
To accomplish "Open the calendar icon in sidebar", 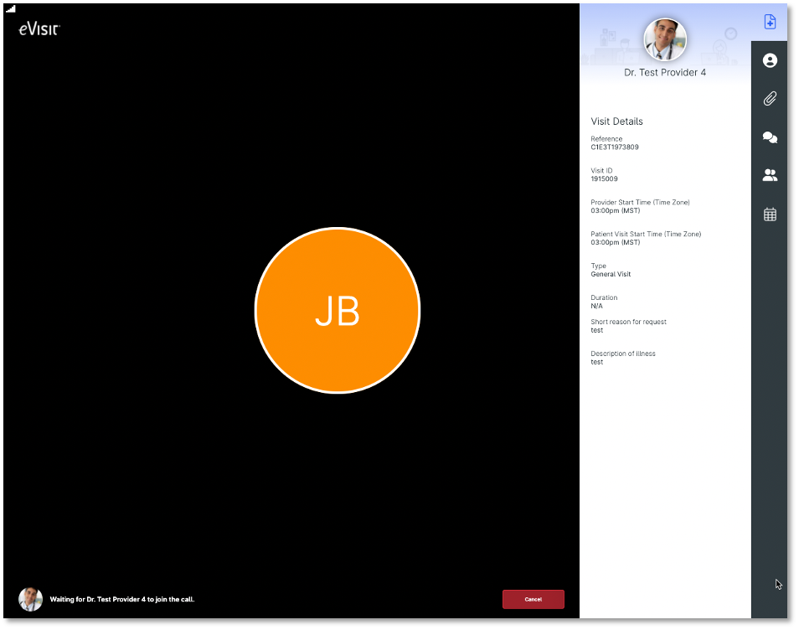I will [x=770, y=214].
